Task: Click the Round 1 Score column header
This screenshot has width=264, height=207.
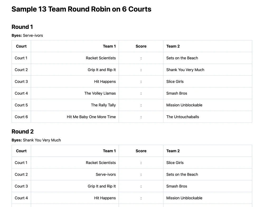Action: pos(141,46)
